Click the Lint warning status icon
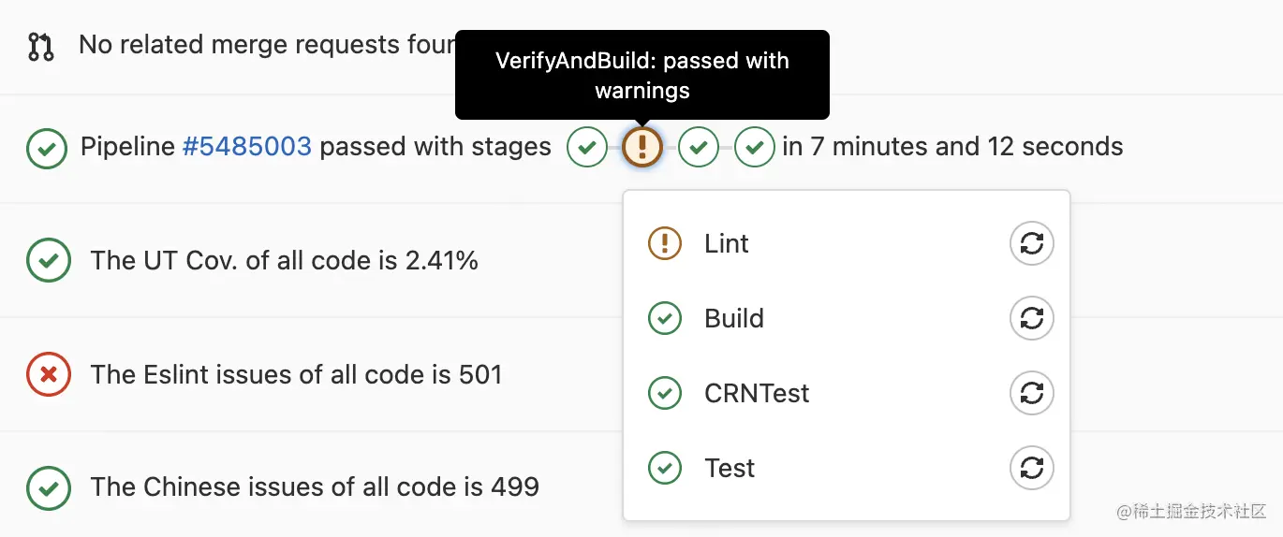Viewport: 1283px width, 537px height. (x=665, y=244)
